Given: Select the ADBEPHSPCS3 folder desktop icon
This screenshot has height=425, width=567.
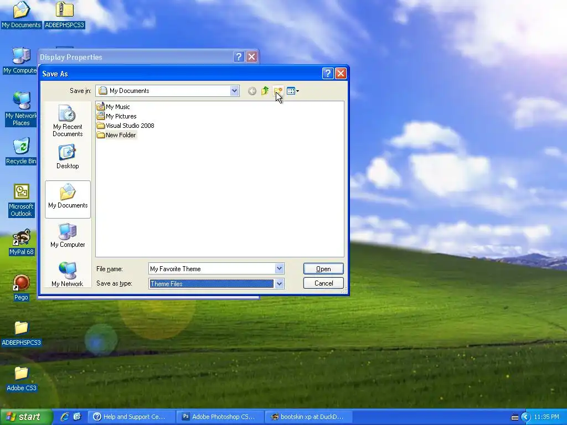Looking at the screenshot, I should (x=21, y=333).
